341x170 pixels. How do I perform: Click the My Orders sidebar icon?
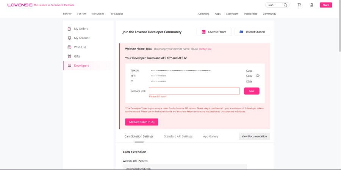pyautogui.click(x=69, y=29)
